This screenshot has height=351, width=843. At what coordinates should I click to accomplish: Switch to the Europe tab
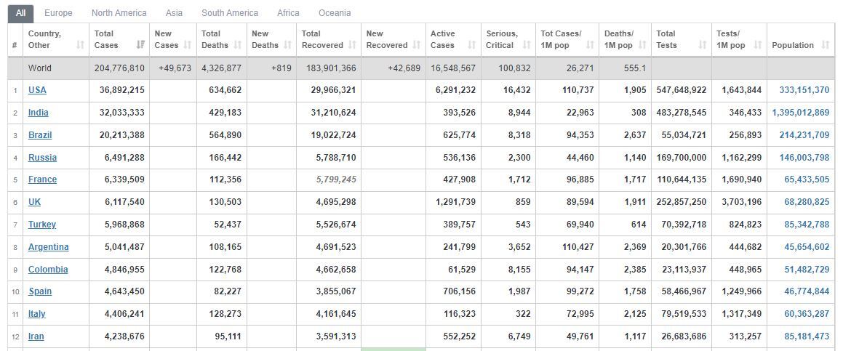pyautogui.click(x=59, y=13)
